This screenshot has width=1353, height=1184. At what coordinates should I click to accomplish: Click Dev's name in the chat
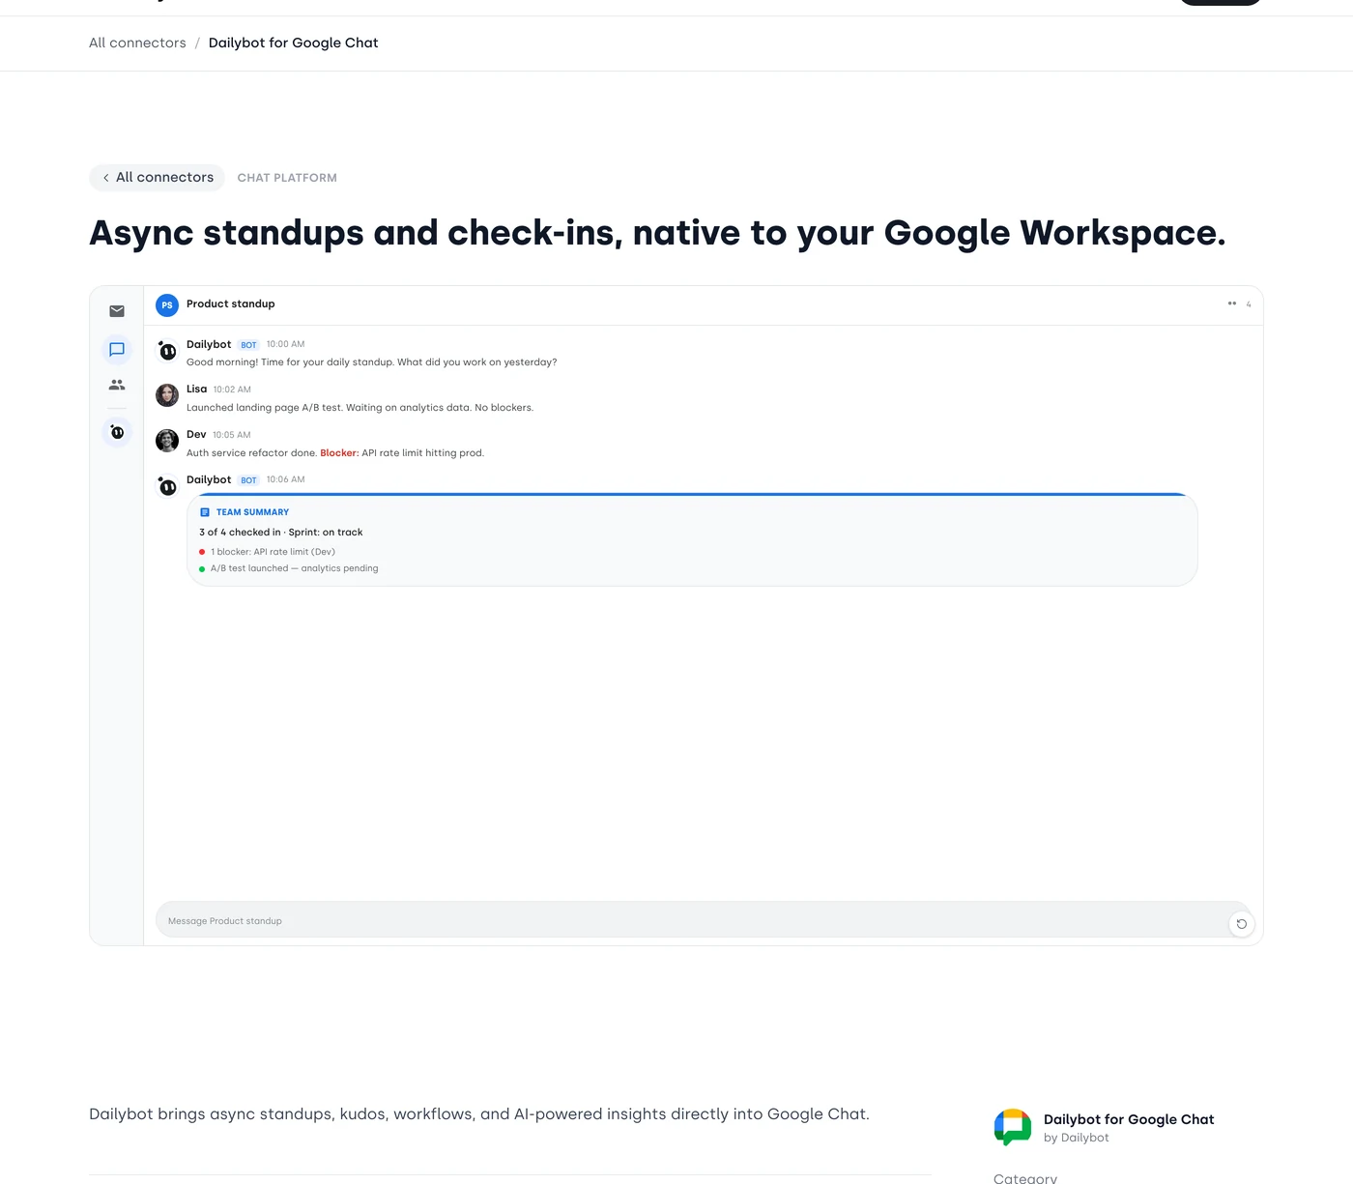pos(196,434)
